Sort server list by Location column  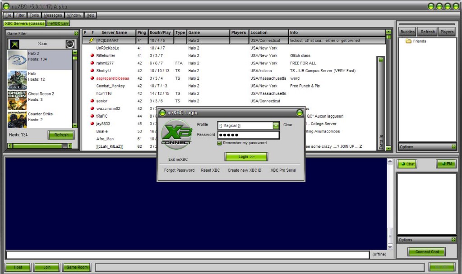point(268,32)
